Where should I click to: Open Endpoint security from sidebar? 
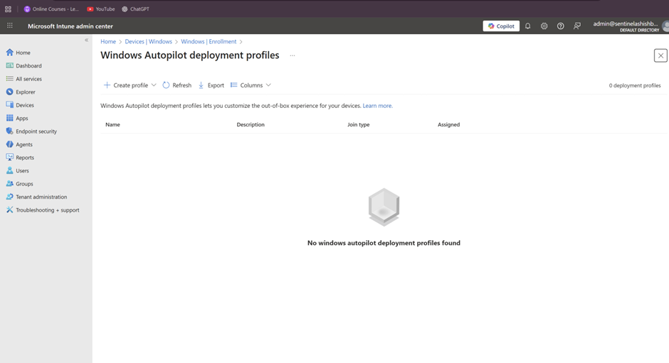(36, 131)
